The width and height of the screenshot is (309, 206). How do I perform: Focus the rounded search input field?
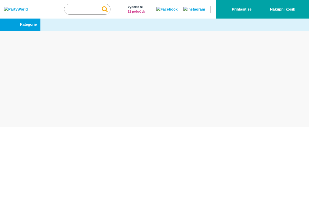(x=82, y=9)
